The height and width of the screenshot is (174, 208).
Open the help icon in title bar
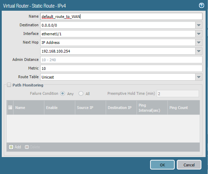point(201,6)
